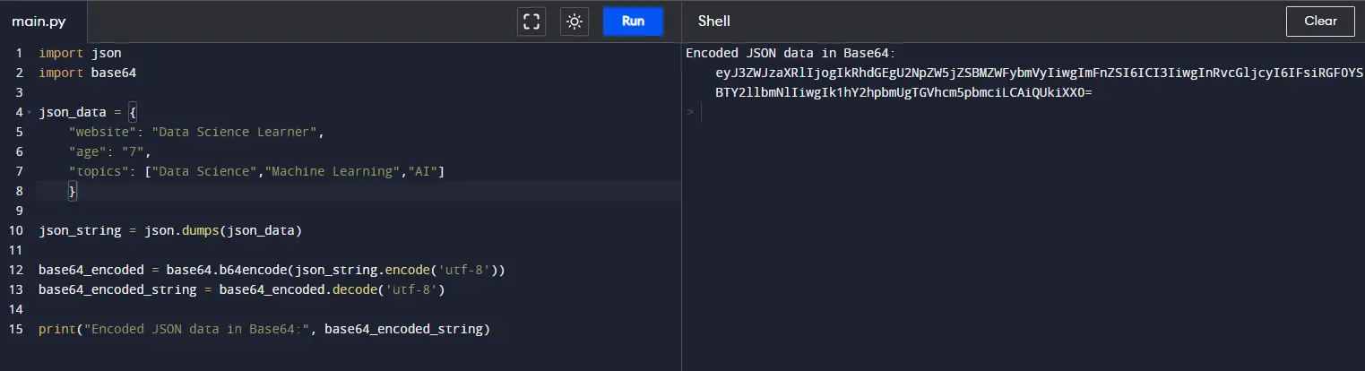Run the Python code

point(633,22)
